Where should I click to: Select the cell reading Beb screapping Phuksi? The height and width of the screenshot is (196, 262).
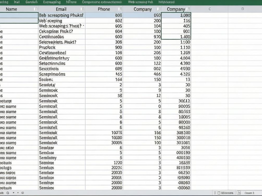pos(62,15)
